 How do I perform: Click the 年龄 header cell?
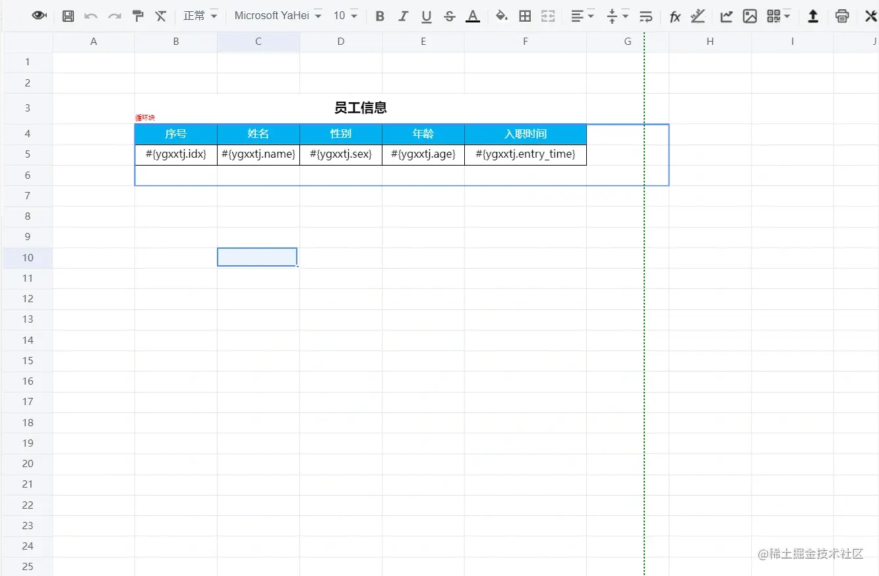pos(423,134)
